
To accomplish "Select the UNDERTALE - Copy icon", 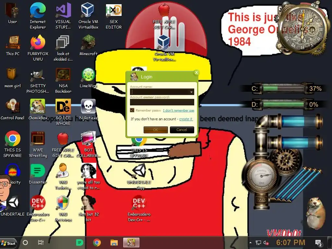I will point(139,176).
